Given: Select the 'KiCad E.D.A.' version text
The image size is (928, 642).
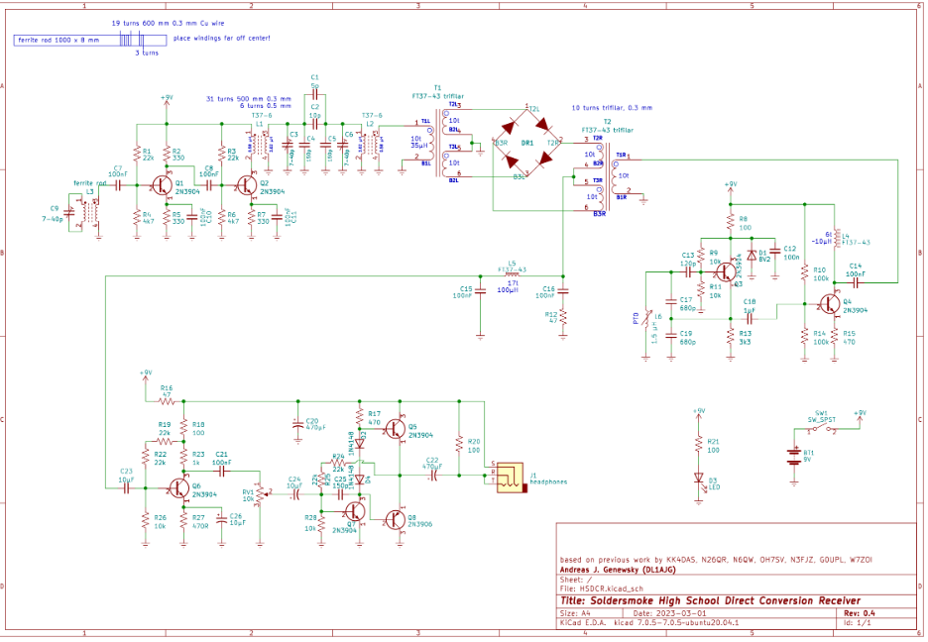Looking at the screenshot, I should 649,622.
